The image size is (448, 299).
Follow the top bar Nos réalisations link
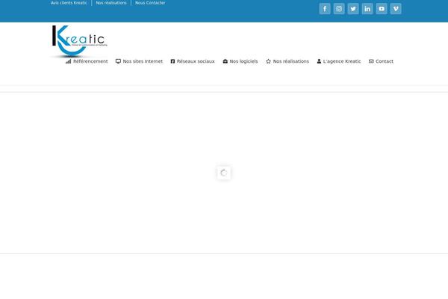click(111, 2)
